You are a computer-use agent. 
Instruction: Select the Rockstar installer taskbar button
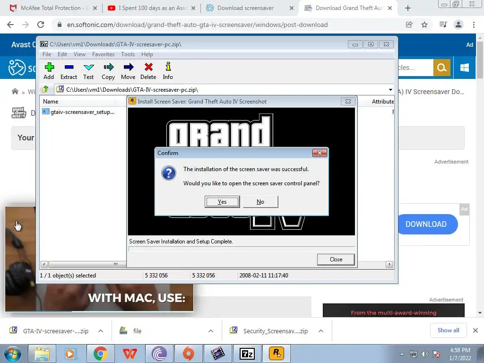pos(277,354)
